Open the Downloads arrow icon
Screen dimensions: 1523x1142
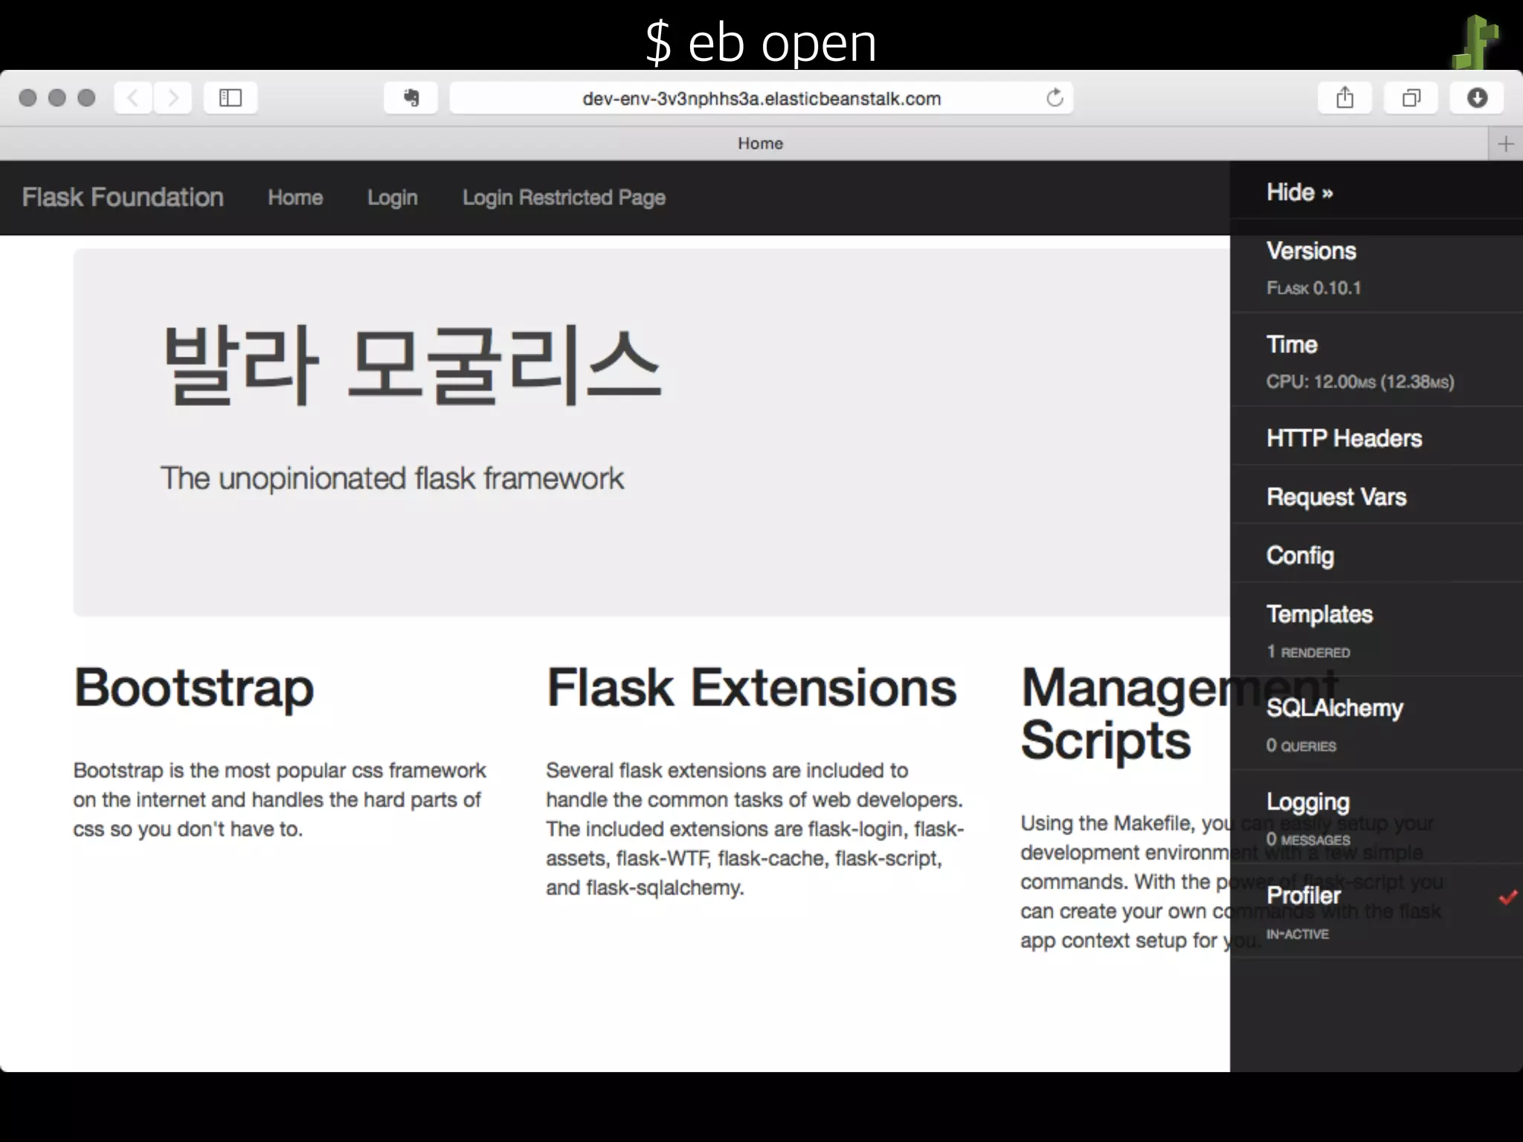tap(1477, 98)
